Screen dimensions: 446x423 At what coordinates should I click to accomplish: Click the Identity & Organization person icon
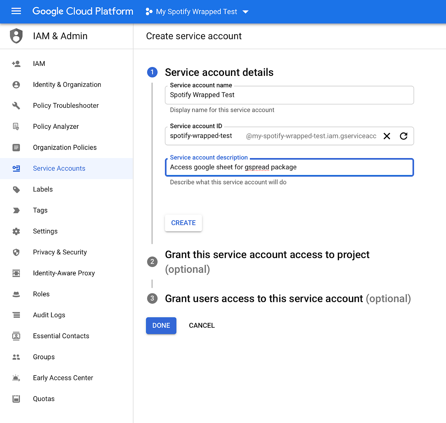[16, 85]
